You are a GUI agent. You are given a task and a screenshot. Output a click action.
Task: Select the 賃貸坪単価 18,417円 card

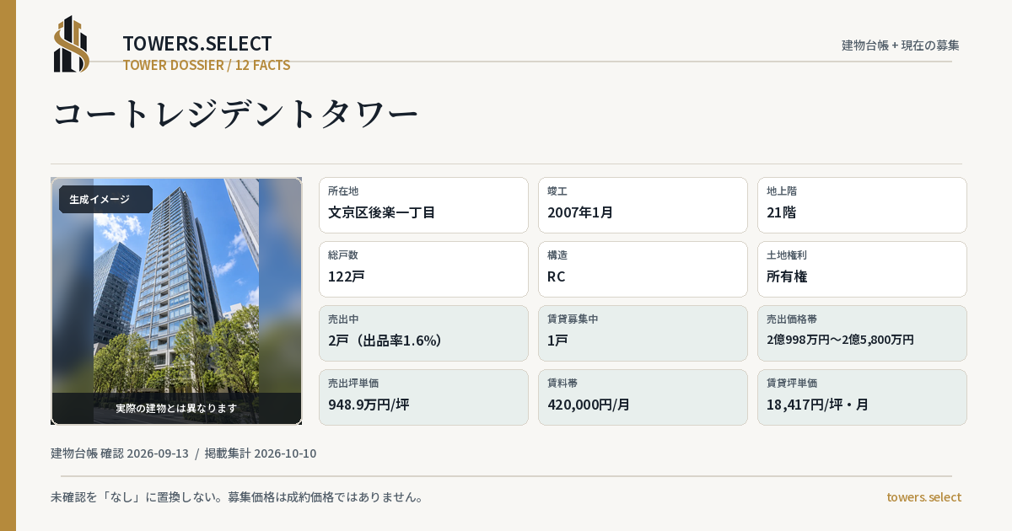[862, 397]
